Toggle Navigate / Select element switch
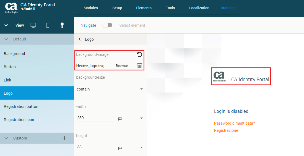The image size is (304, 156). tap(108, 25)
